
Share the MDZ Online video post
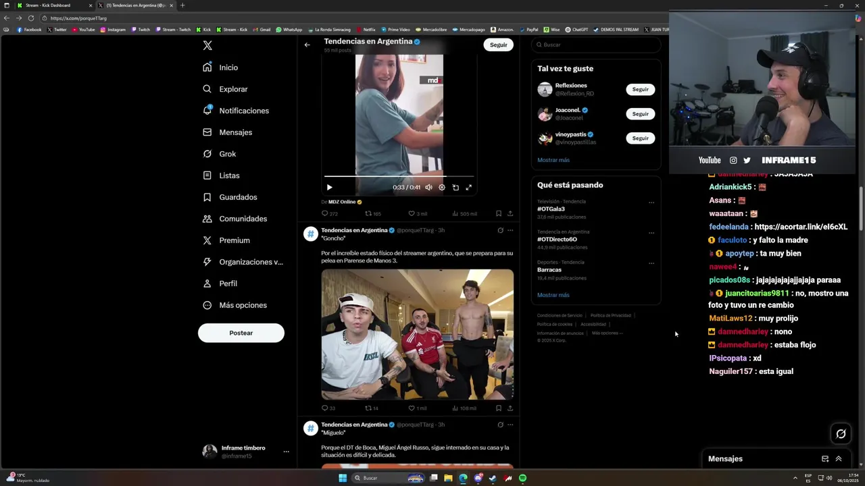click(510, 213)
